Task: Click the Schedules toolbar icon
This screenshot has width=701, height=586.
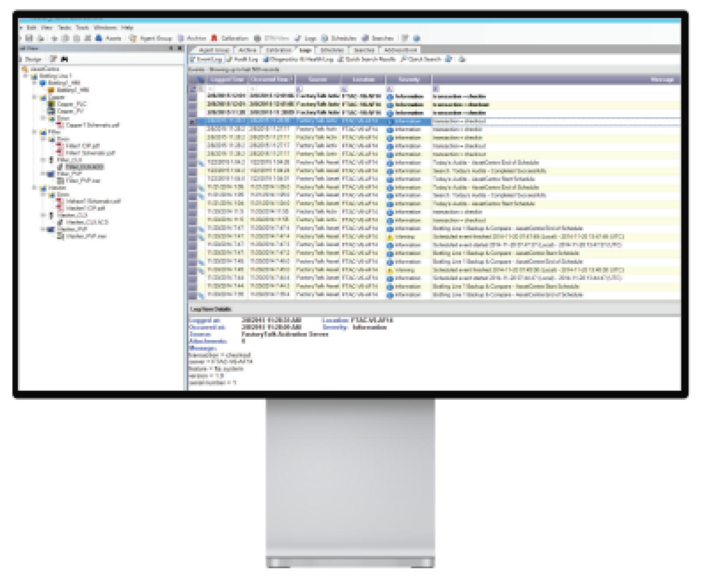Action: coord(325,39)
